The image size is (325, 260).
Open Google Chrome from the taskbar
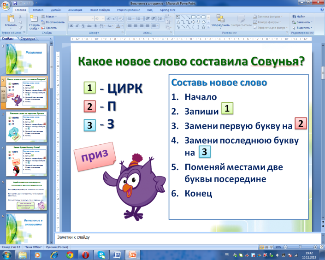70,255
